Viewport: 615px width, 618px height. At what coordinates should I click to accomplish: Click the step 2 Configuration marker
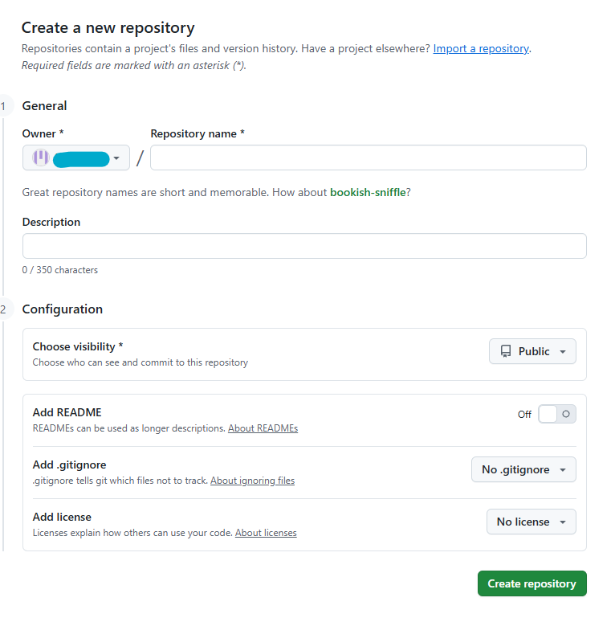[x=4, y=309]
